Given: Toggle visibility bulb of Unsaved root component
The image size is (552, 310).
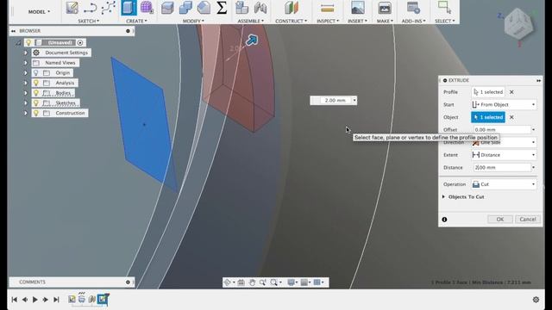Looking at the screenshot, I should point(28,42).
